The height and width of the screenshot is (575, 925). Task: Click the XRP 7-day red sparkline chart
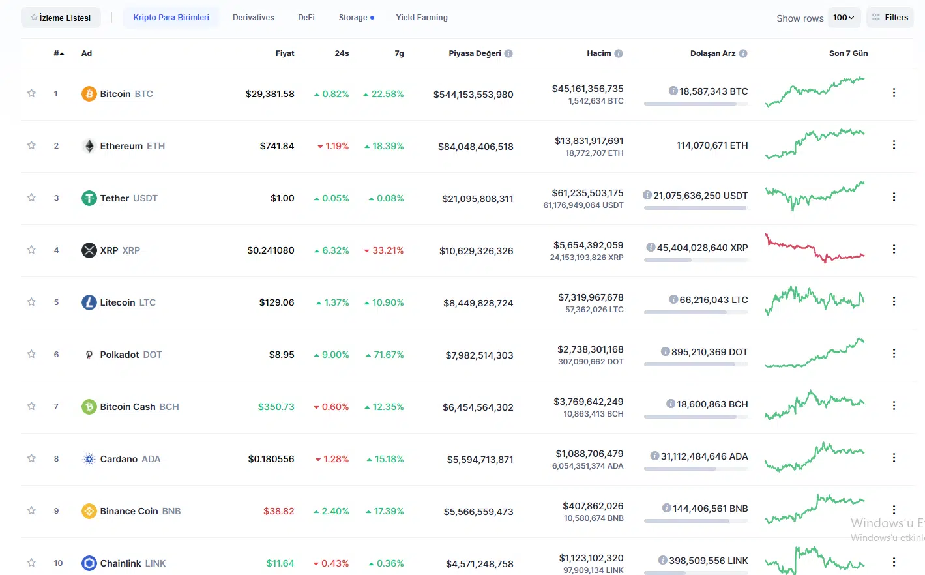click(814, 249)
